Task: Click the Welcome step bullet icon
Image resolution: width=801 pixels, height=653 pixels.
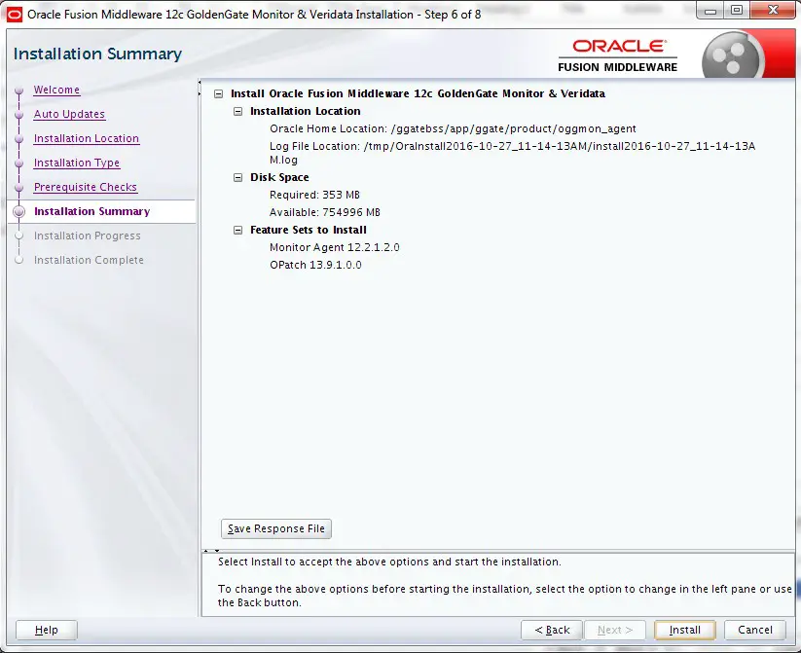Action: click(x=18, y=91)
